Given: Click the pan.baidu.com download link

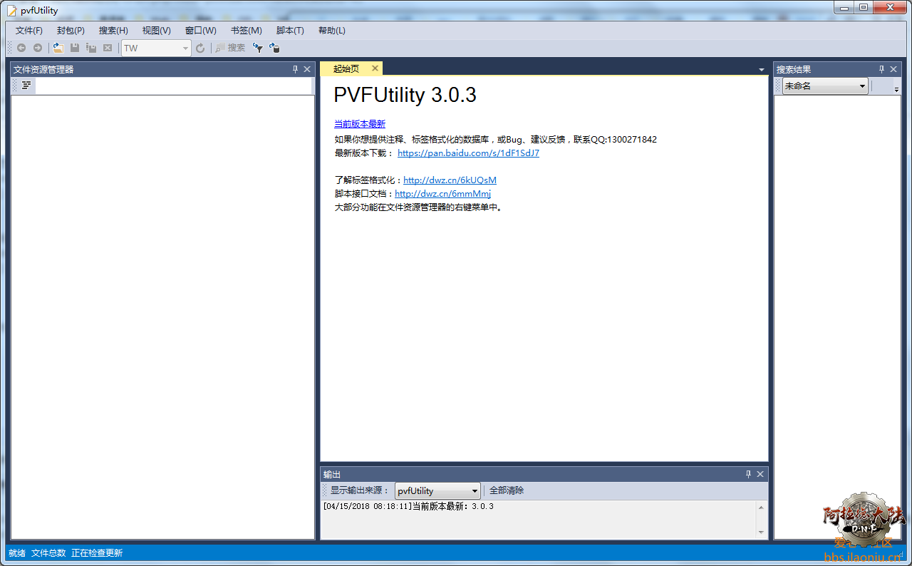Looking at the screenshot, I should (468, 153).
